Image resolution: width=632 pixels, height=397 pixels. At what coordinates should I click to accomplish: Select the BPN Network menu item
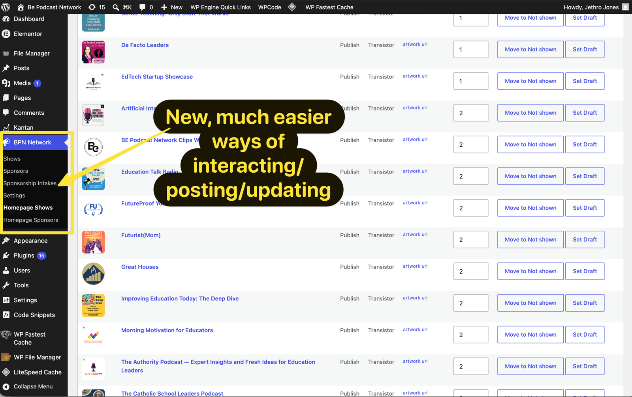(34, 142)
